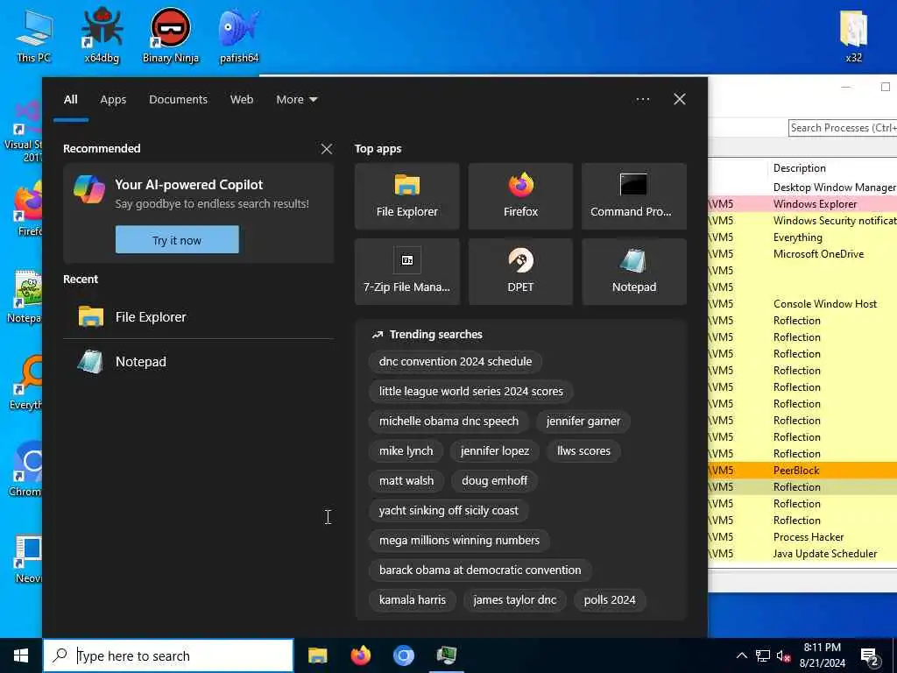Search michelle obama dnc speech
Screen dimensions: 897x673
[448, 422]
